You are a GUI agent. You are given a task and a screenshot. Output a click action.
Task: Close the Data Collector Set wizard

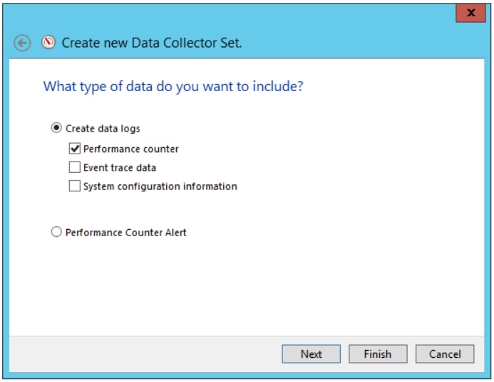[470, 13]
